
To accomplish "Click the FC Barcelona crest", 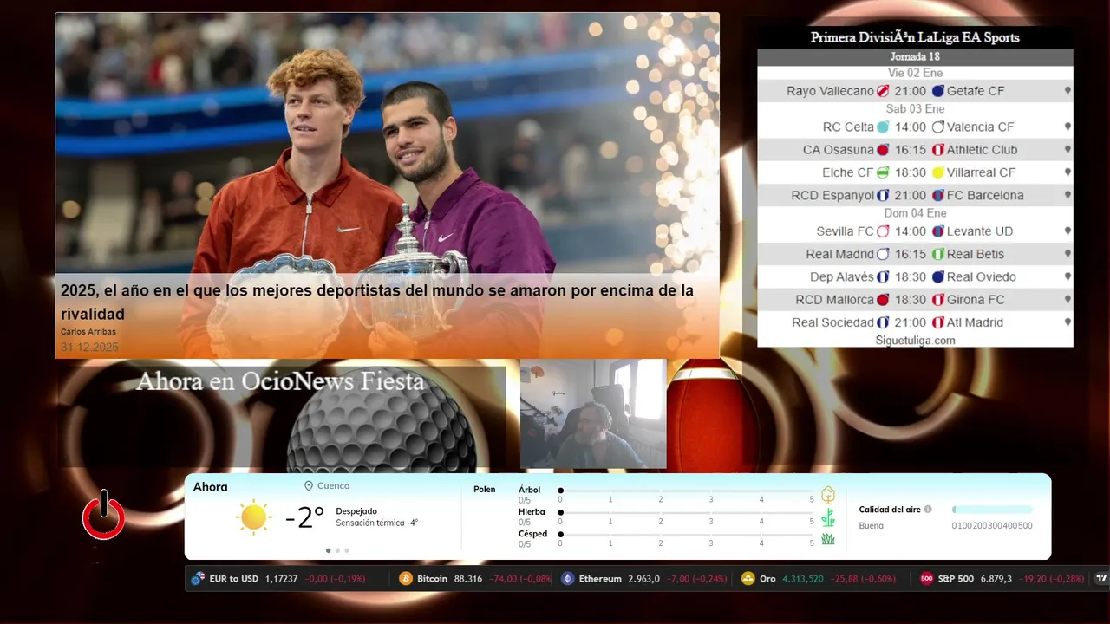I will [x=937, y=195].
